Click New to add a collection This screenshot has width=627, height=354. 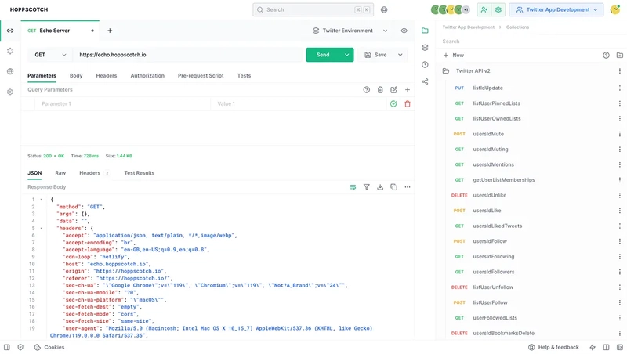tap(454, 56)
